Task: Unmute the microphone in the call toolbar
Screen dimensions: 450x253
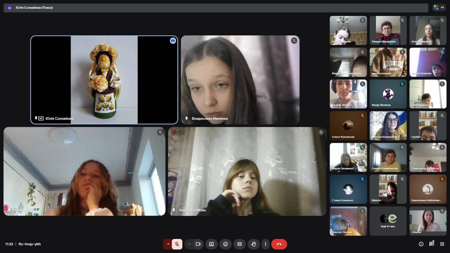Action: (177, 244)
